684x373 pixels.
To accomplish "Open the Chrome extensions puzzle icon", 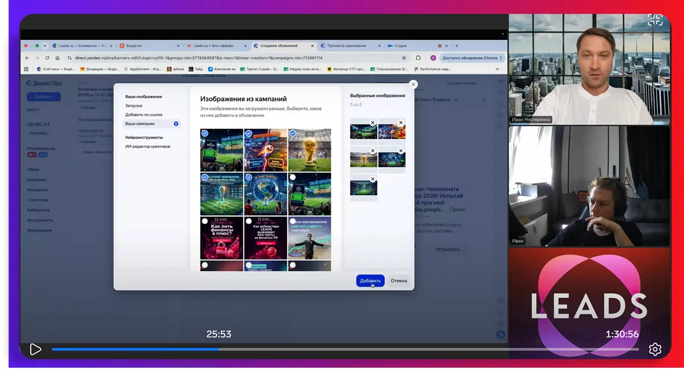I will (x=418, y=58).
